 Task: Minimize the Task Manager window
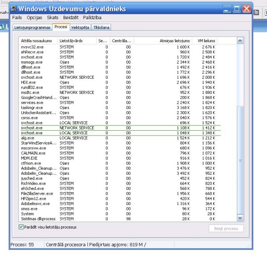[x=227, y=8]
